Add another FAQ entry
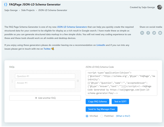The width and height of the screenshot is (164, 127). click(45, 98)
